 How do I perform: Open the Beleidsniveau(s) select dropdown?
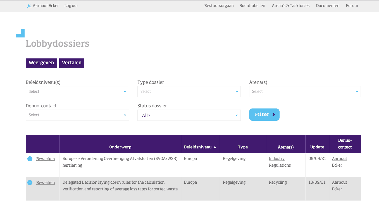pyautogui.click(x=77, y=92)
